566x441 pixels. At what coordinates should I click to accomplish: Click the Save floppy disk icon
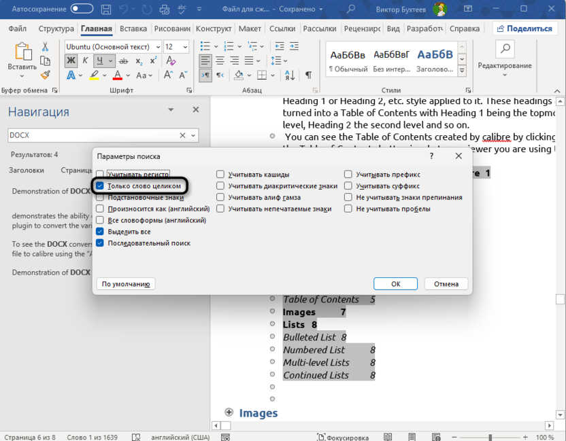(105, 10)
